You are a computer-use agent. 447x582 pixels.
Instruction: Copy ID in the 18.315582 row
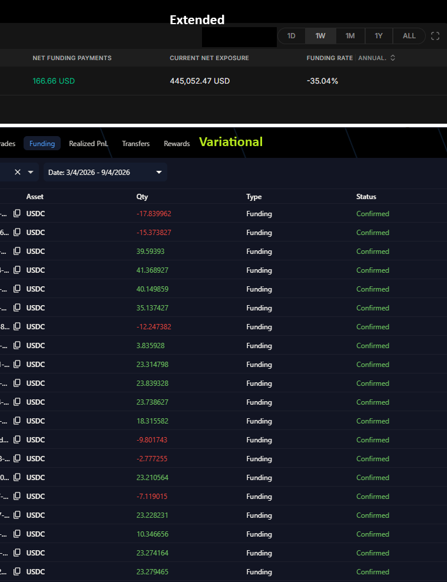16,421
